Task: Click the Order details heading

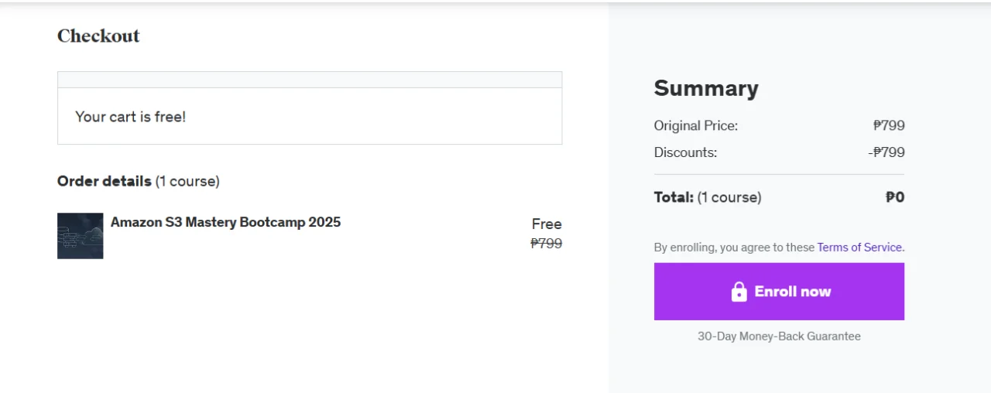Action: pyautogui.click(x=105, y=181)
